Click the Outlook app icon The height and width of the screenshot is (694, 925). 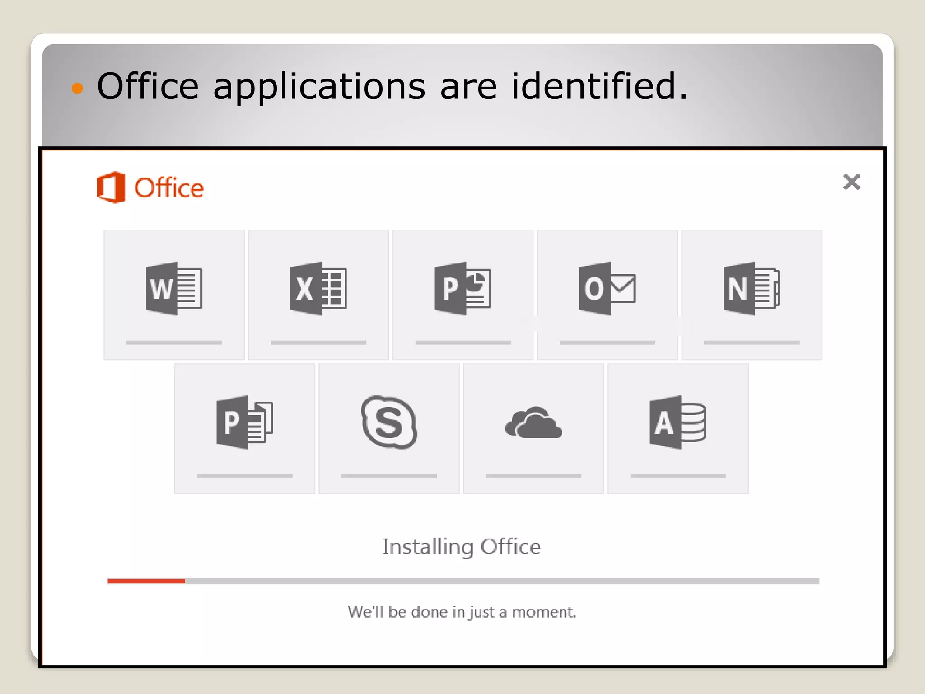click(607, 288)
